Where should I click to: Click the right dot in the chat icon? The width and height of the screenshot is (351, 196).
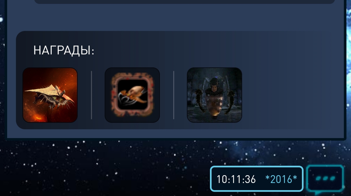pyautogui.click(x=332, y=178)
